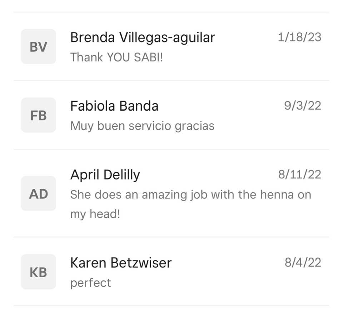Open April Delilly's name link
This screenshot has height=314, width=343.
105,175
